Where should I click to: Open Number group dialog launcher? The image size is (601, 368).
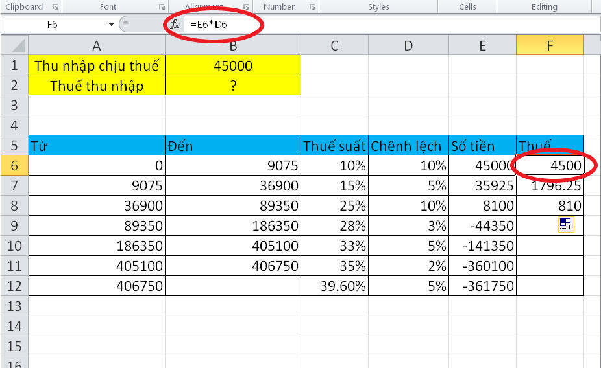pyautogui.click(x=312, y=7)
